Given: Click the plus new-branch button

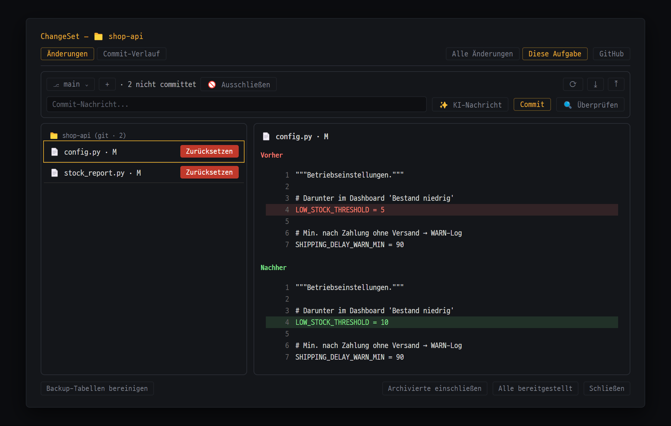Looking at the screenshot, I should (x=107, y=84).
